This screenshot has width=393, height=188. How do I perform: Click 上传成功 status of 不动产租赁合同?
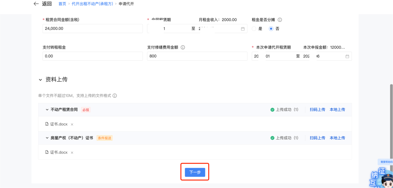coord(285,110)
